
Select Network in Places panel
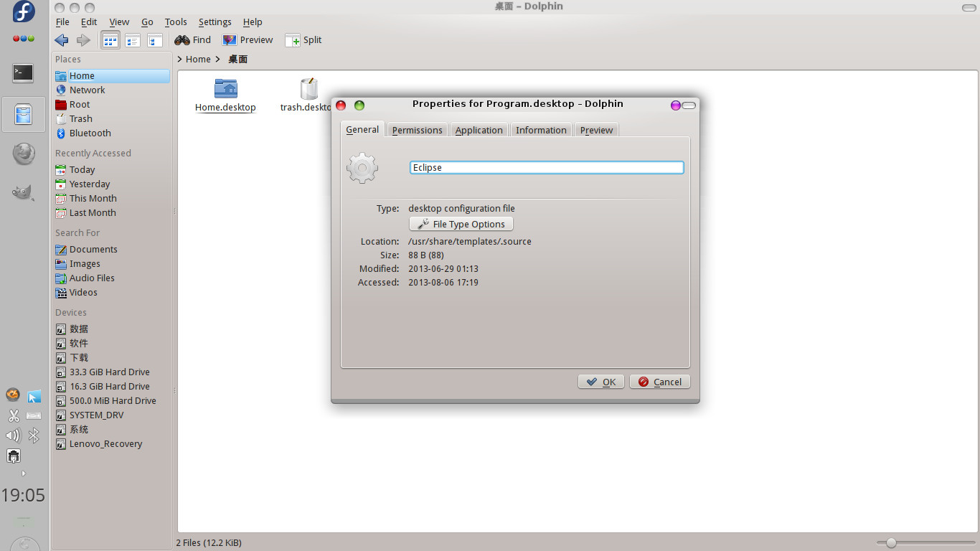coord(112,90)
